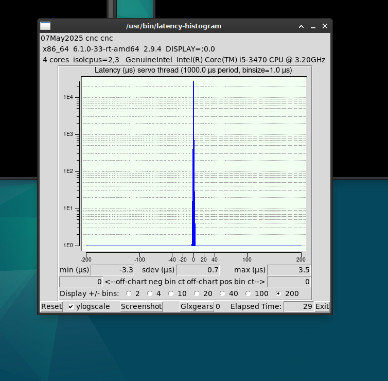The image size is (388, 381).
Task: Click the 1E4 y-axis label
Action: click(68, 97)
